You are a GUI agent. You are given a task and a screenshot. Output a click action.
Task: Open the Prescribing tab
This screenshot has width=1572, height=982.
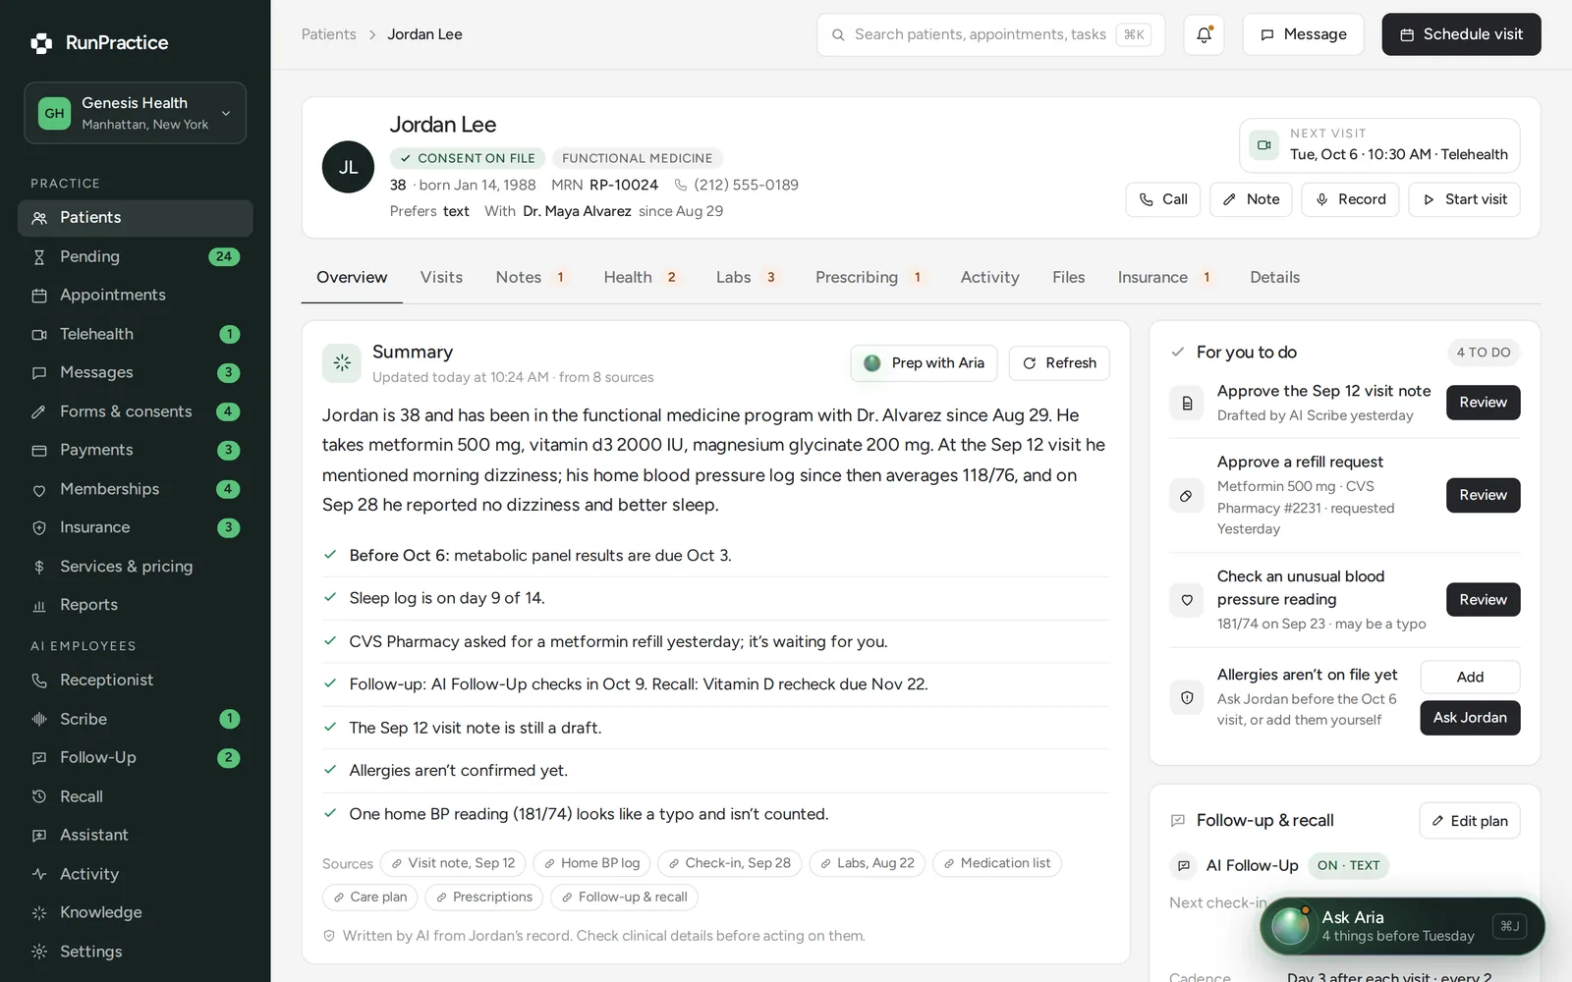(x=870, y=277)
